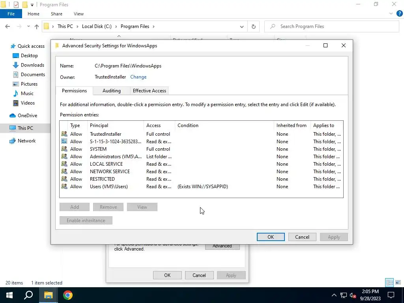
Task: Switch to large icons view layout icon
Action: [398, 282]
